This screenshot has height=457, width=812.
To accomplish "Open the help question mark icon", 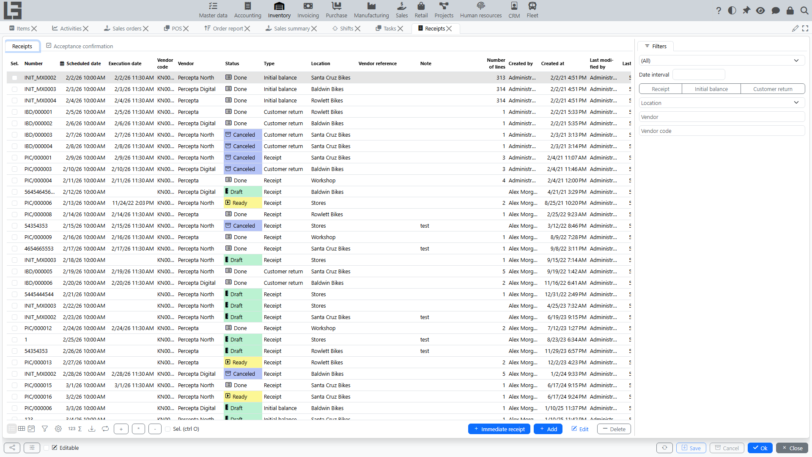I will point(719,11).
